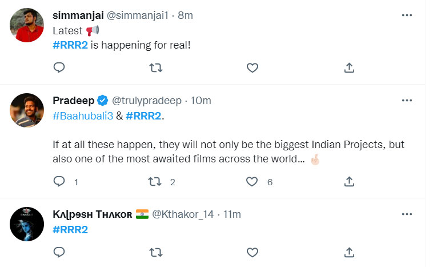This screenshot has height=267, width=433.
Task: Reply to Kalpesh Thakor's tweet
Action: [59, 252]
